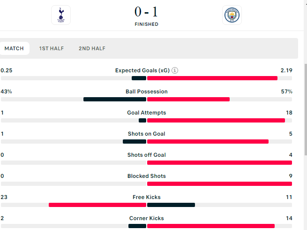This screenshot has height=230, width=307.
Task: Click the Corner Kicks label
Action: 146,218
